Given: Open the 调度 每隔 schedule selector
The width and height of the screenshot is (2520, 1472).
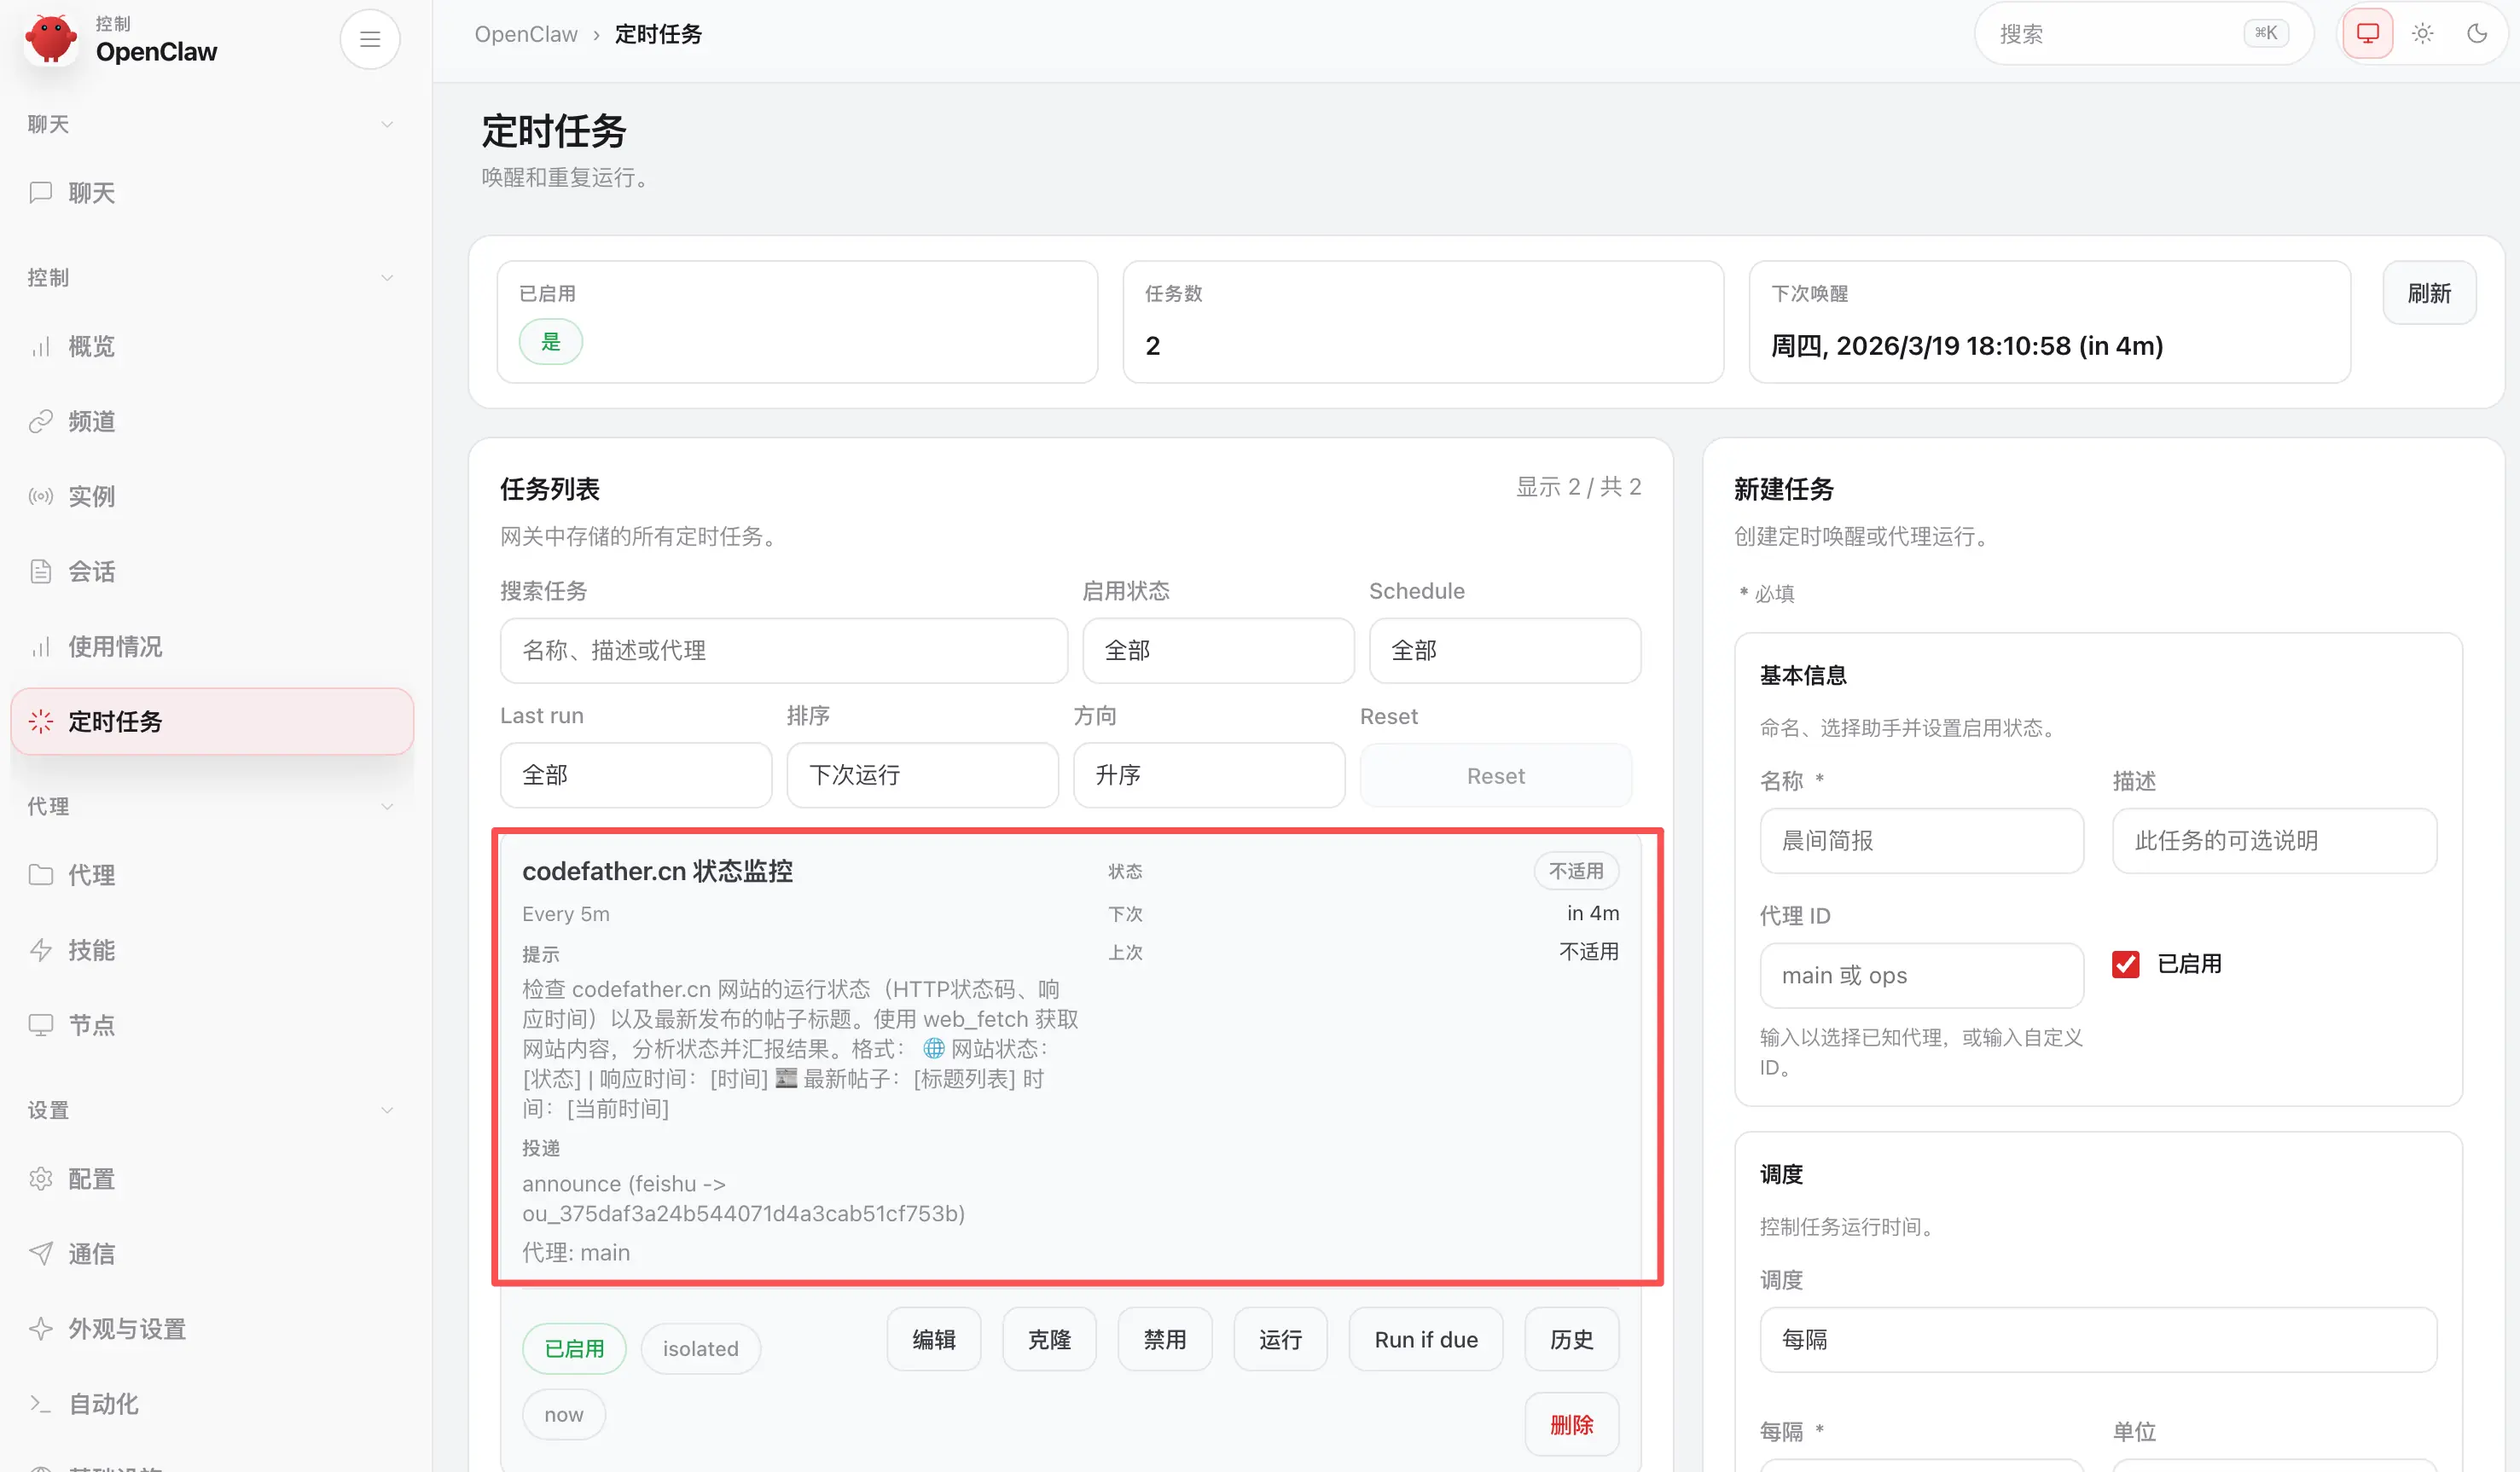Looking at the screenshot, I should point(2097,1339).
